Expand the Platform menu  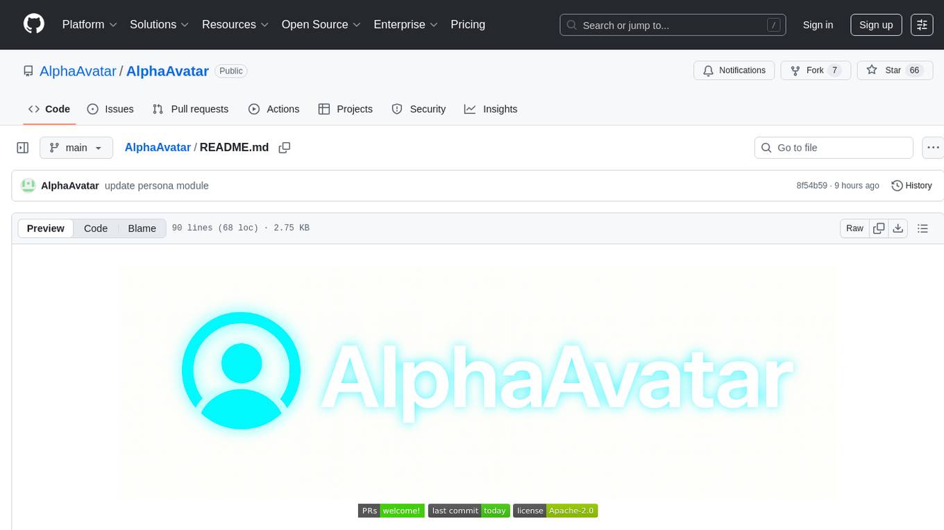point(90,24)
